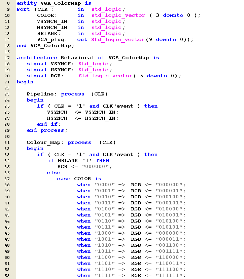This screenshot has height=279, width=244.
Task: Click the '"1110"' case choice on line 52
Action: coord(105,269)
